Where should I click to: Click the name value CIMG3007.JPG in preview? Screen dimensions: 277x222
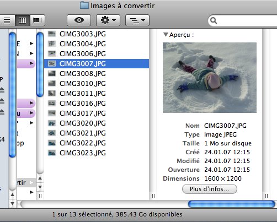[225, 126]
